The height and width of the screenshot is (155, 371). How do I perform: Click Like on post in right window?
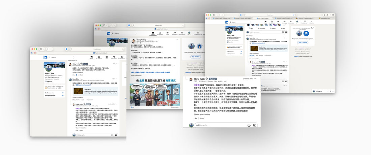click(251, 28)
